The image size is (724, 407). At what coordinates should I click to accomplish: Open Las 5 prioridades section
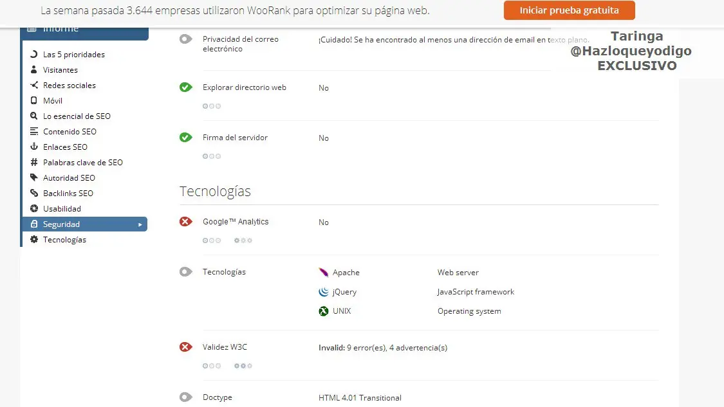[73, 55]
